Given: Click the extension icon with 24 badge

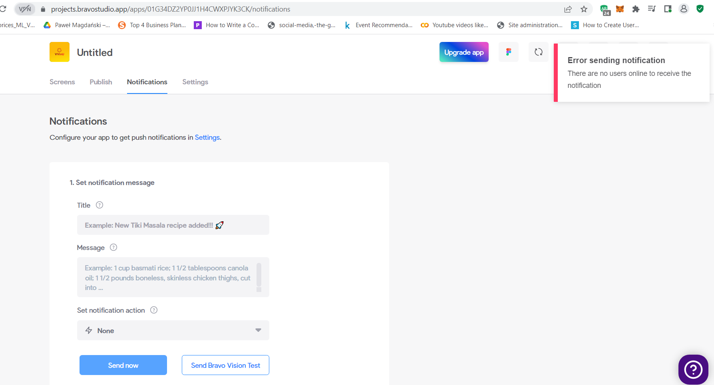Looking at the screenshot, I should tap(605, 10).
